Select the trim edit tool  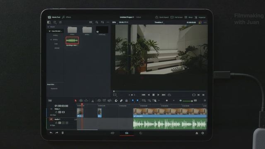pos(81,101)
